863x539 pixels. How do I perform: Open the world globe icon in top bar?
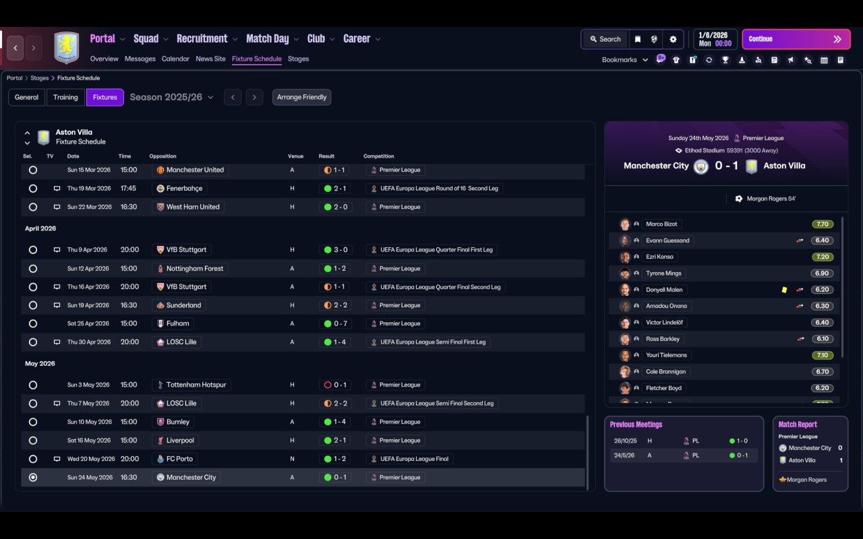[x=654, y=39]
